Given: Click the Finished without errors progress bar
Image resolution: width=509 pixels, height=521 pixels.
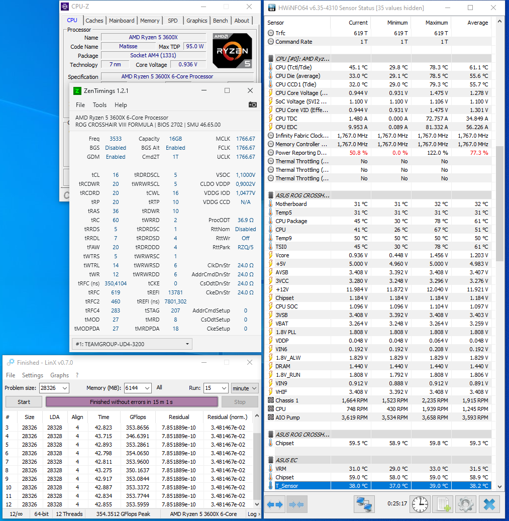Looking at the screenshot, I should (132, 402).
